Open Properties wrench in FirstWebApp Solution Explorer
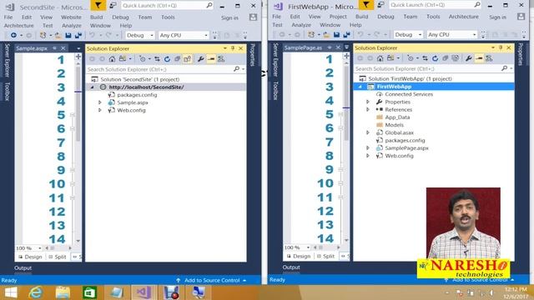The height and width of the screenshot is (300, 534). (469, 58)
